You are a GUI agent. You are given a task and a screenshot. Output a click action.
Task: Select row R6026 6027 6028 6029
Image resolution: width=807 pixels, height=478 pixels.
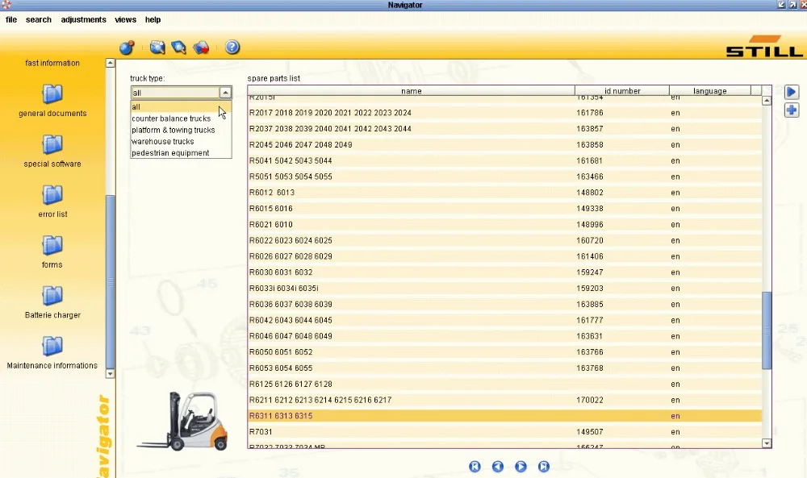click(x=504, y=256)
